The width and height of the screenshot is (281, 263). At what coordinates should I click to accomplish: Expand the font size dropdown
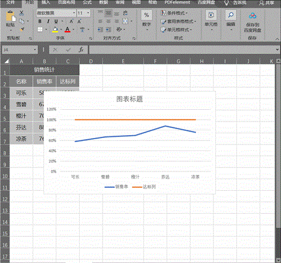[88, 13]
